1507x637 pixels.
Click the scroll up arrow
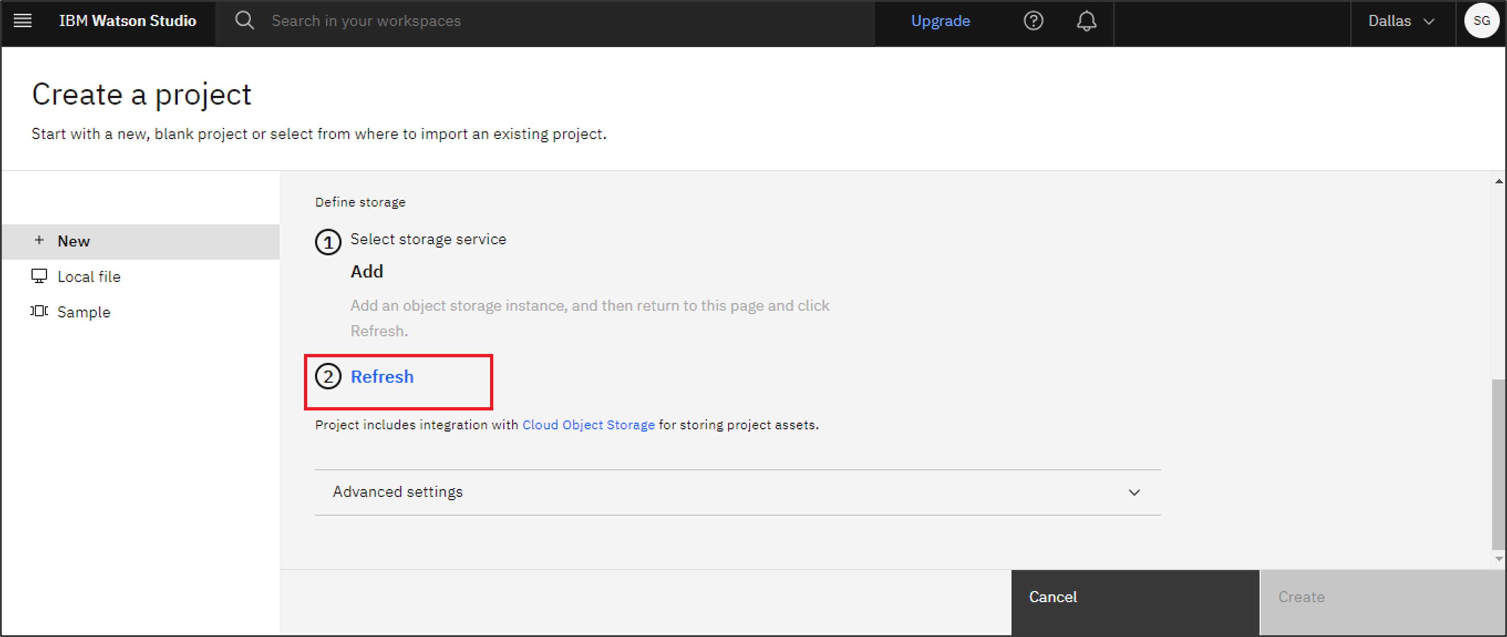[1498, 181]
